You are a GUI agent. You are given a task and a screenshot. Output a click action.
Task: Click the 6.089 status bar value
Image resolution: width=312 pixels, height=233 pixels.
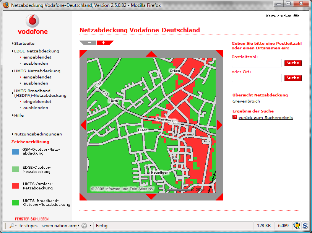pyautogui.click(x=283, y=226)
